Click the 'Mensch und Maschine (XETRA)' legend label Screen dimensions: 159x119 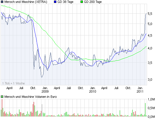[26, 2]
